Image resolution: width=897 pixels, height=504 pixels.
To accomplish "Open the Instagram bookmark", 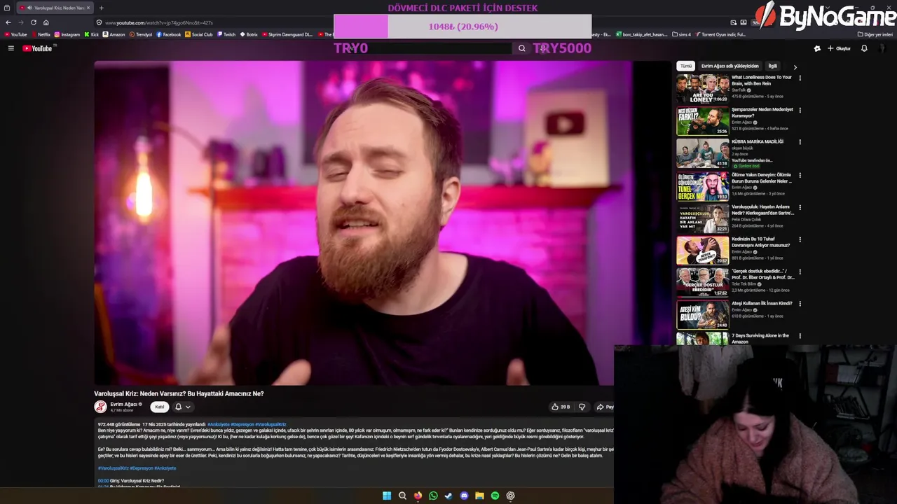I will [67, 34].
